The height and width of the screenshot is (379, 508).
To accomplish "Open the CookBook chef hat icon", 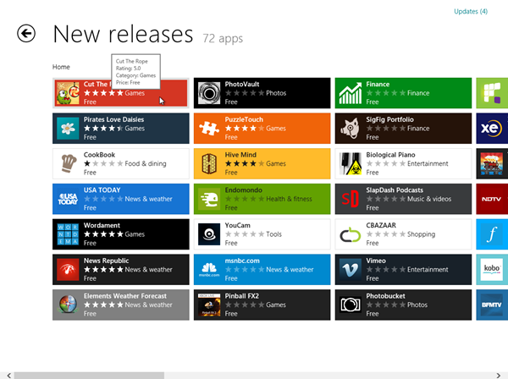I will [68, 164].
